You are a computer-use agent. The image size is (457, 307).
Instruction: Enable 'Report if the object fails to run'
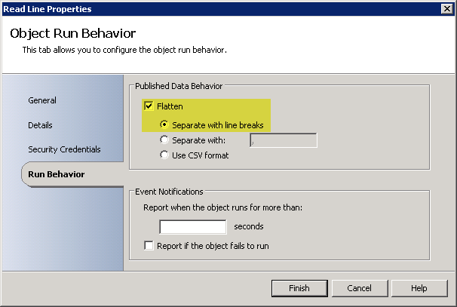(149, 246)
